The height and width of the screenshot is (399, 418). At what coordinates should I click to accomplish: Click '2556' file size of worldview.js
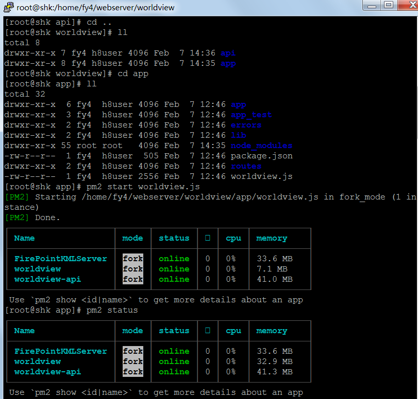148,176
